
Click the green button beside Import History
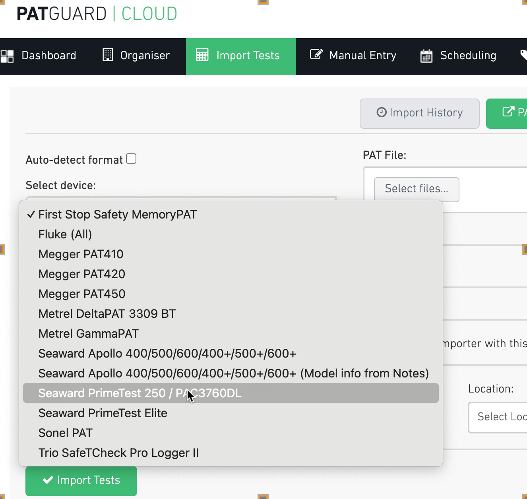pyautogui.click(x=507, y=114)
